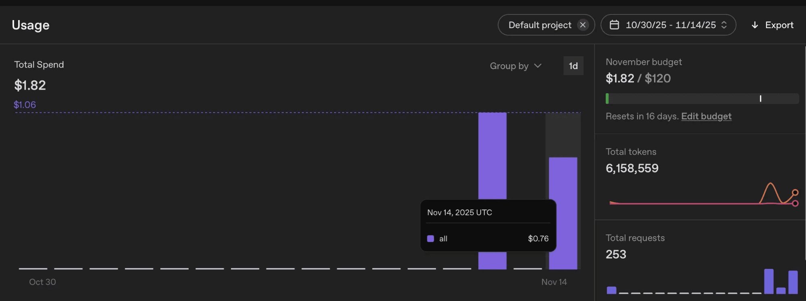Click the orange endpoint marker on tokens chart
The image size is (806, 301).
click(x=795, y=192)
